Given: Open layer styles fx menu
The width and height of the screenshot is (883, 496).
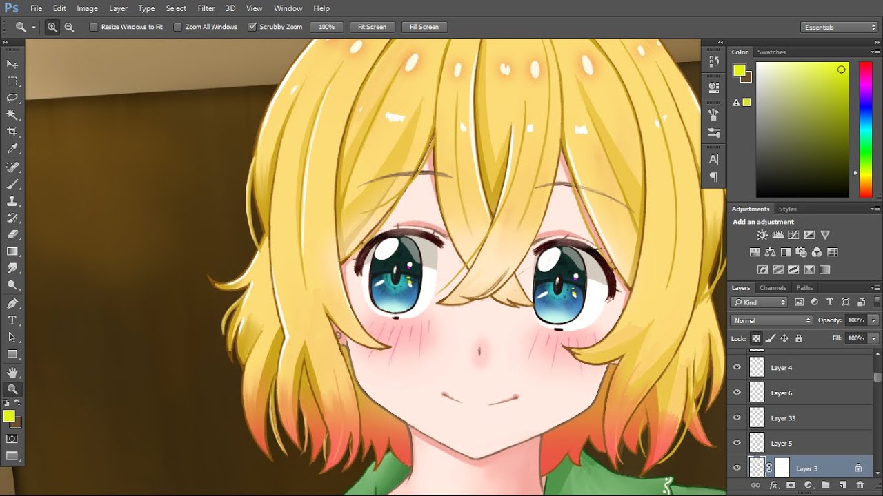Looking at the screenshot, I should click(x=774, y=486).
